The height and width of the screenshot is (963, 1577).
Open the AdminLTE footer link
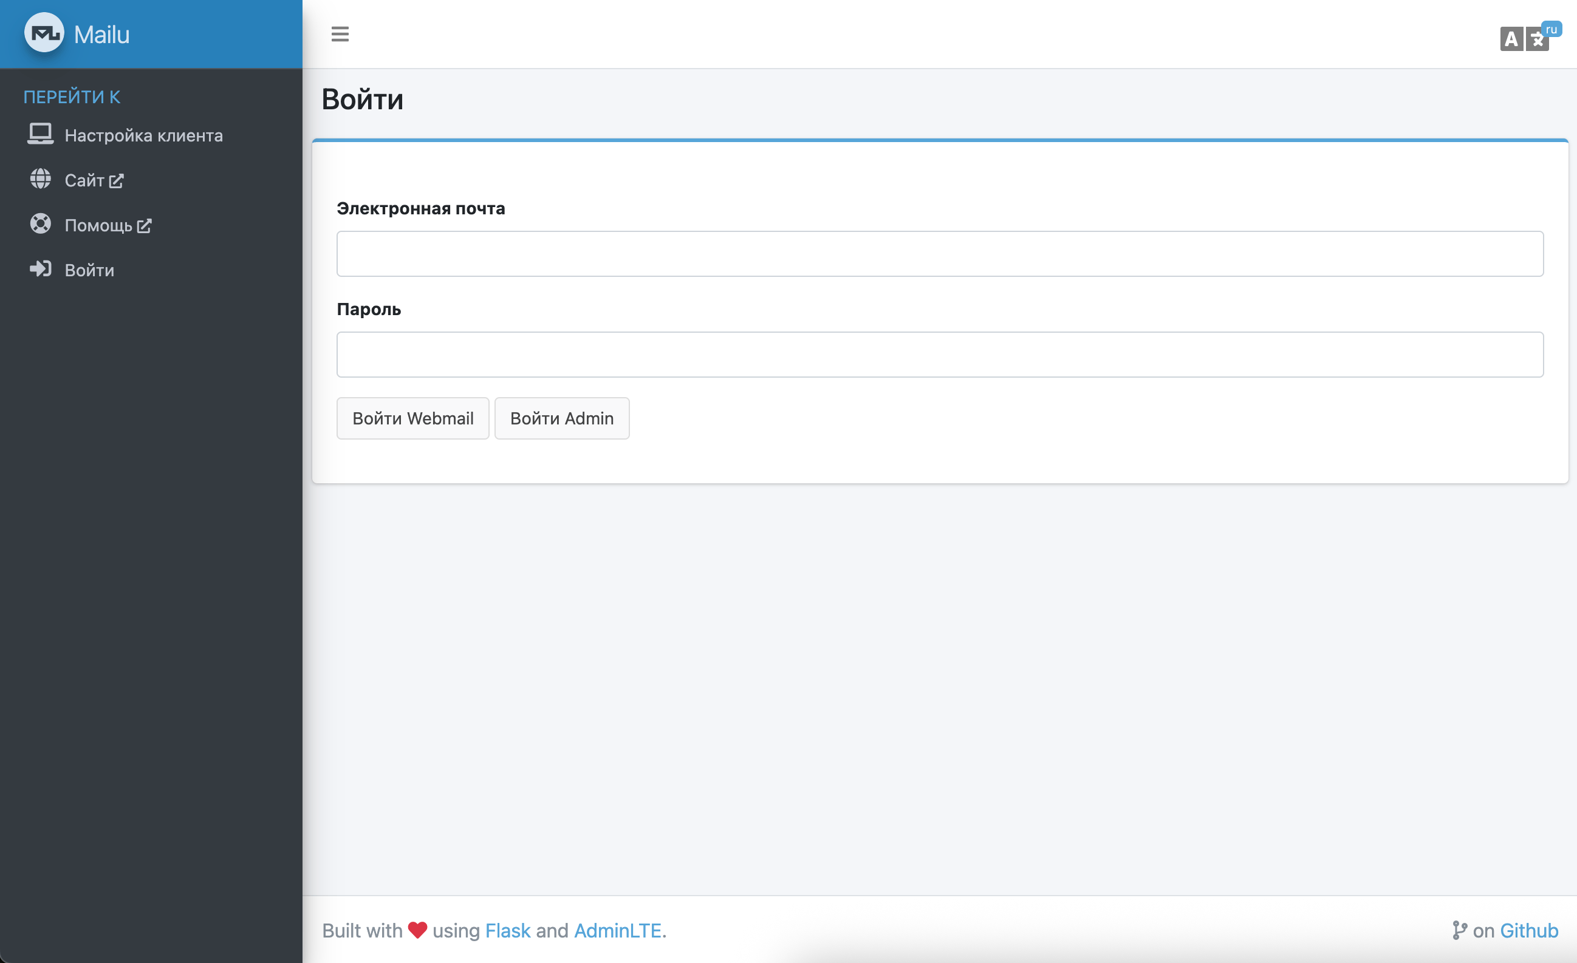pos(618,930)
